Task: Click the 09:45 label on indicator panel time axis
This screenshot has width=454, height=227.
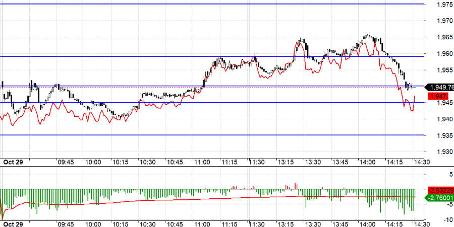Action: [x=66, y=223]
